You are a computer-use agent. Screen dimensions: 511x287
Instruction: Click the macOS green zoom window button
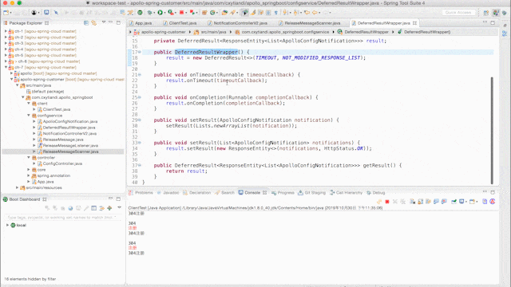19,3
